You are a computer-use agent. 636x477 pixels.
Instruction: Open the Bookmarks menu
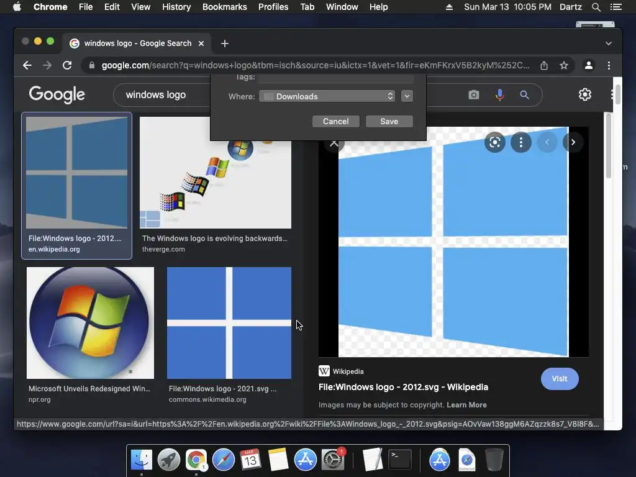pos(225,7)
